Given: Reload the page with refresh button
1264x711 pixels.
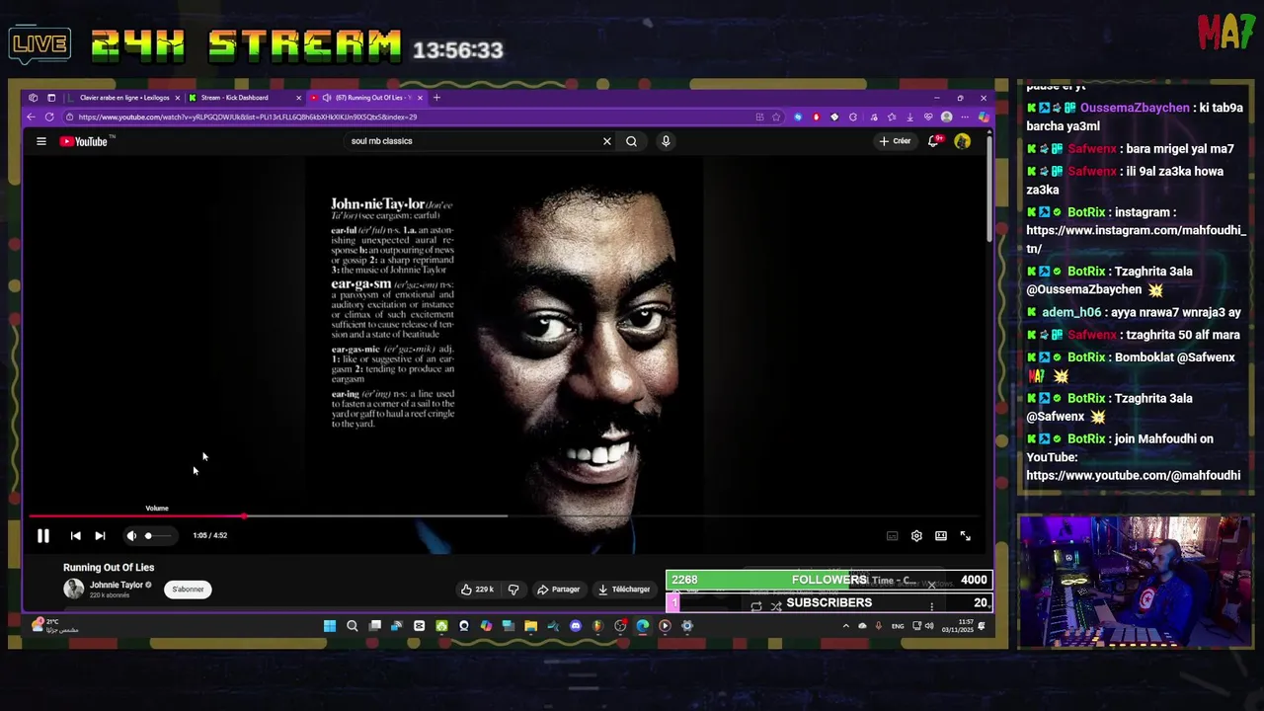Looking at the screenshot, I should pos(49,117).
